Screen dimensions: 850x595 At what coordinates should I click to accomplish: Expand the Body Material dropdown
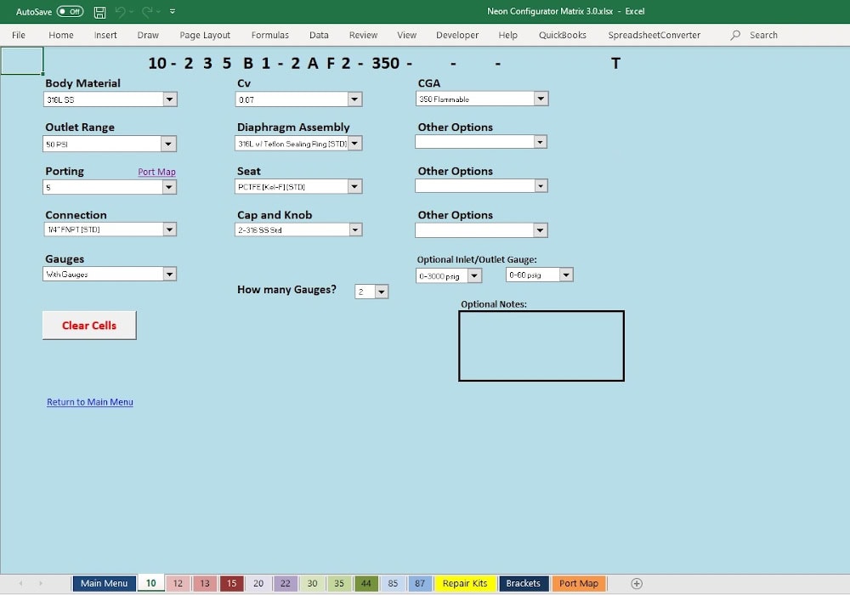tap(170, 99)
